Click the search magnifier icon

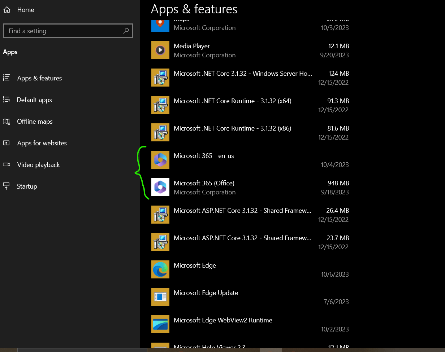(126, 31)
